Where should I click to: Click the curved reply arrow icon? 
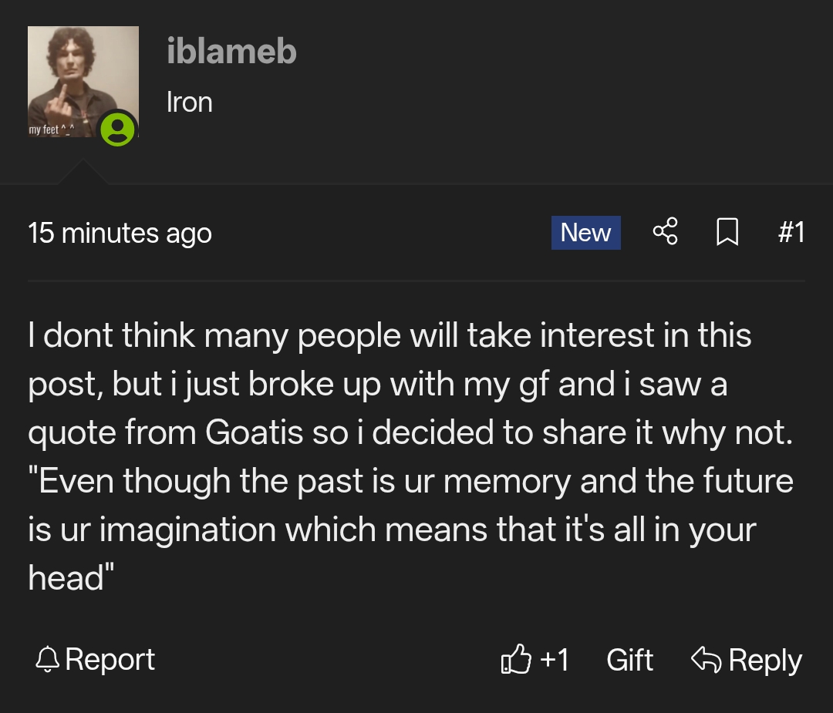[706, 660]
